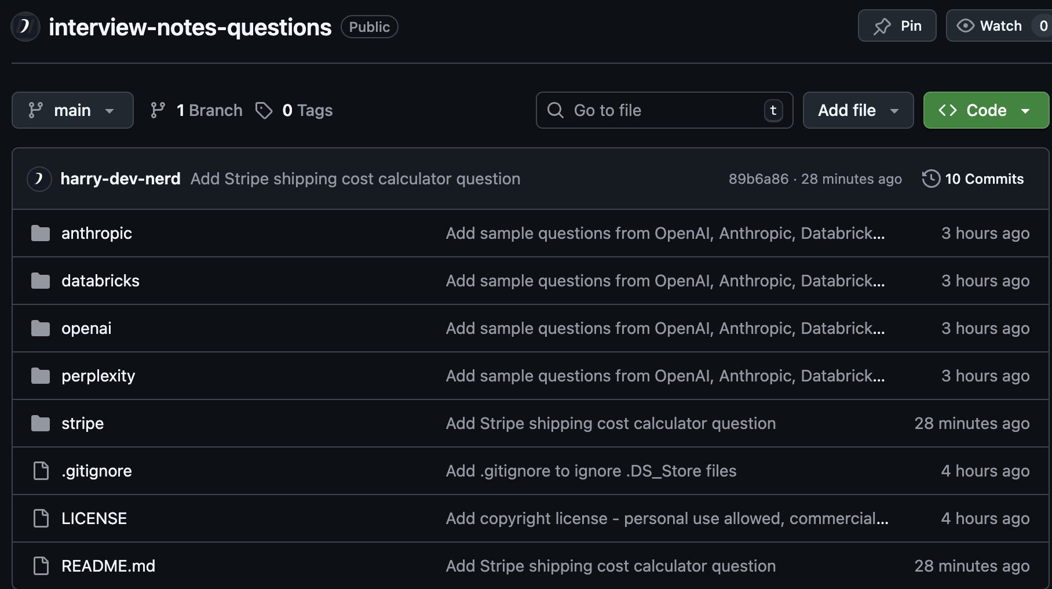The width and height of the screenshot is (1052, 589).
Task: Open the main branch selector
Action: click(x=72, y=110)
